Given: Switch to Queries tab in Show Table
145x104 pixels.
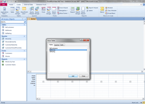Looking at the screenshot, I should coord(57,45).
